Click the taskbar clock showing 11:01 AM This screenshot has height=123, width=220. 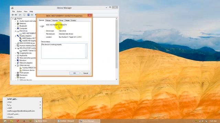click(x=213, y=121)
